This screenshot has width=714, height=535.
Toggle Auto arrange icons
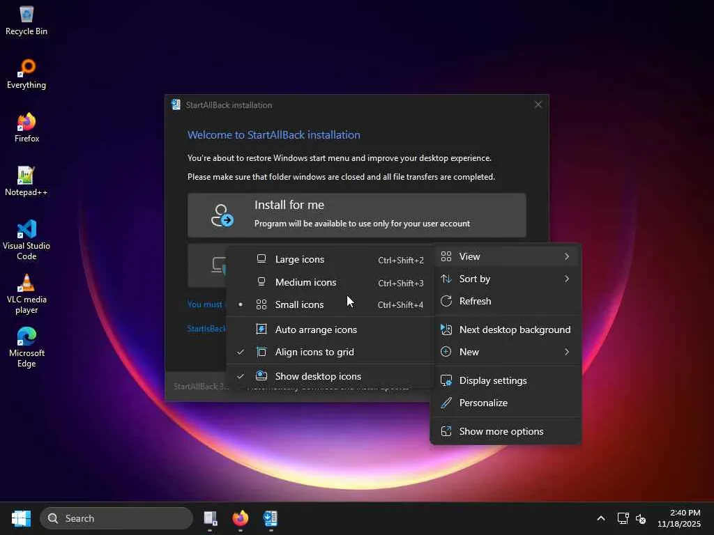330,329
